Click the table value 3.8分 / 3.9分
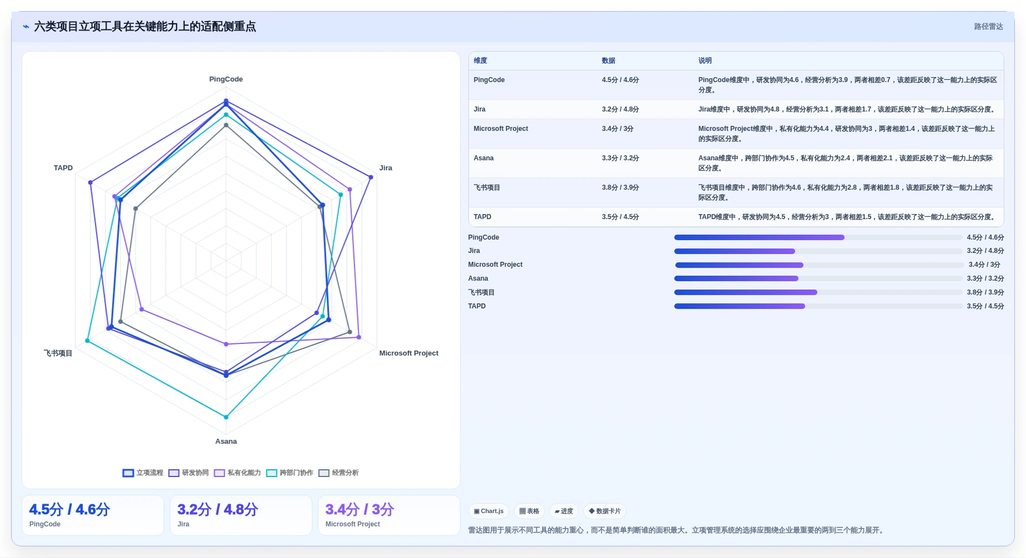 [620, 187]
